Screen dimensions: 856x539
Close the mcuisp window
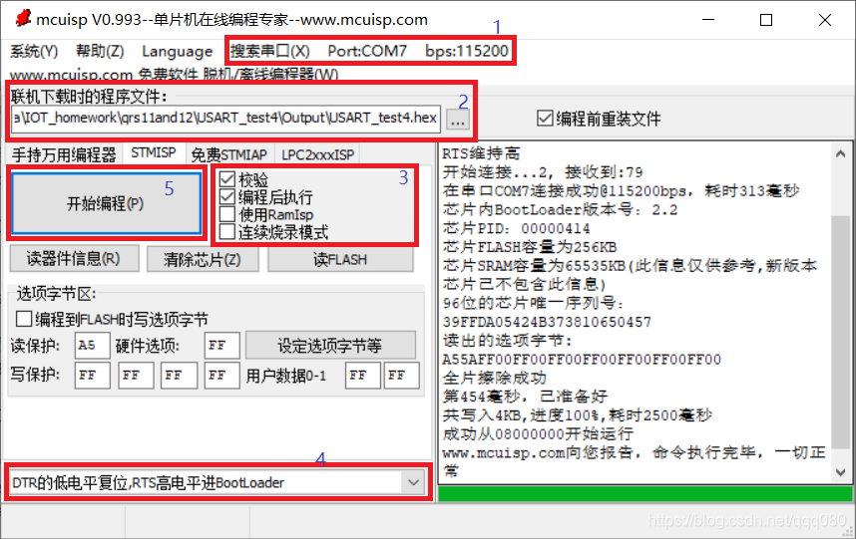(x=825, y=20)
